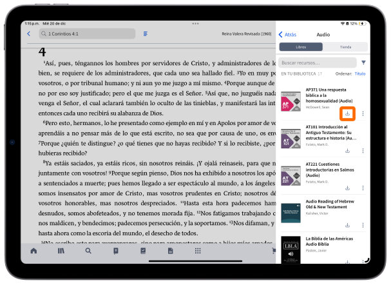This screenshot has width=391, height=285.
Task: Tap the battery indicator in status bar
Action: 362,24
